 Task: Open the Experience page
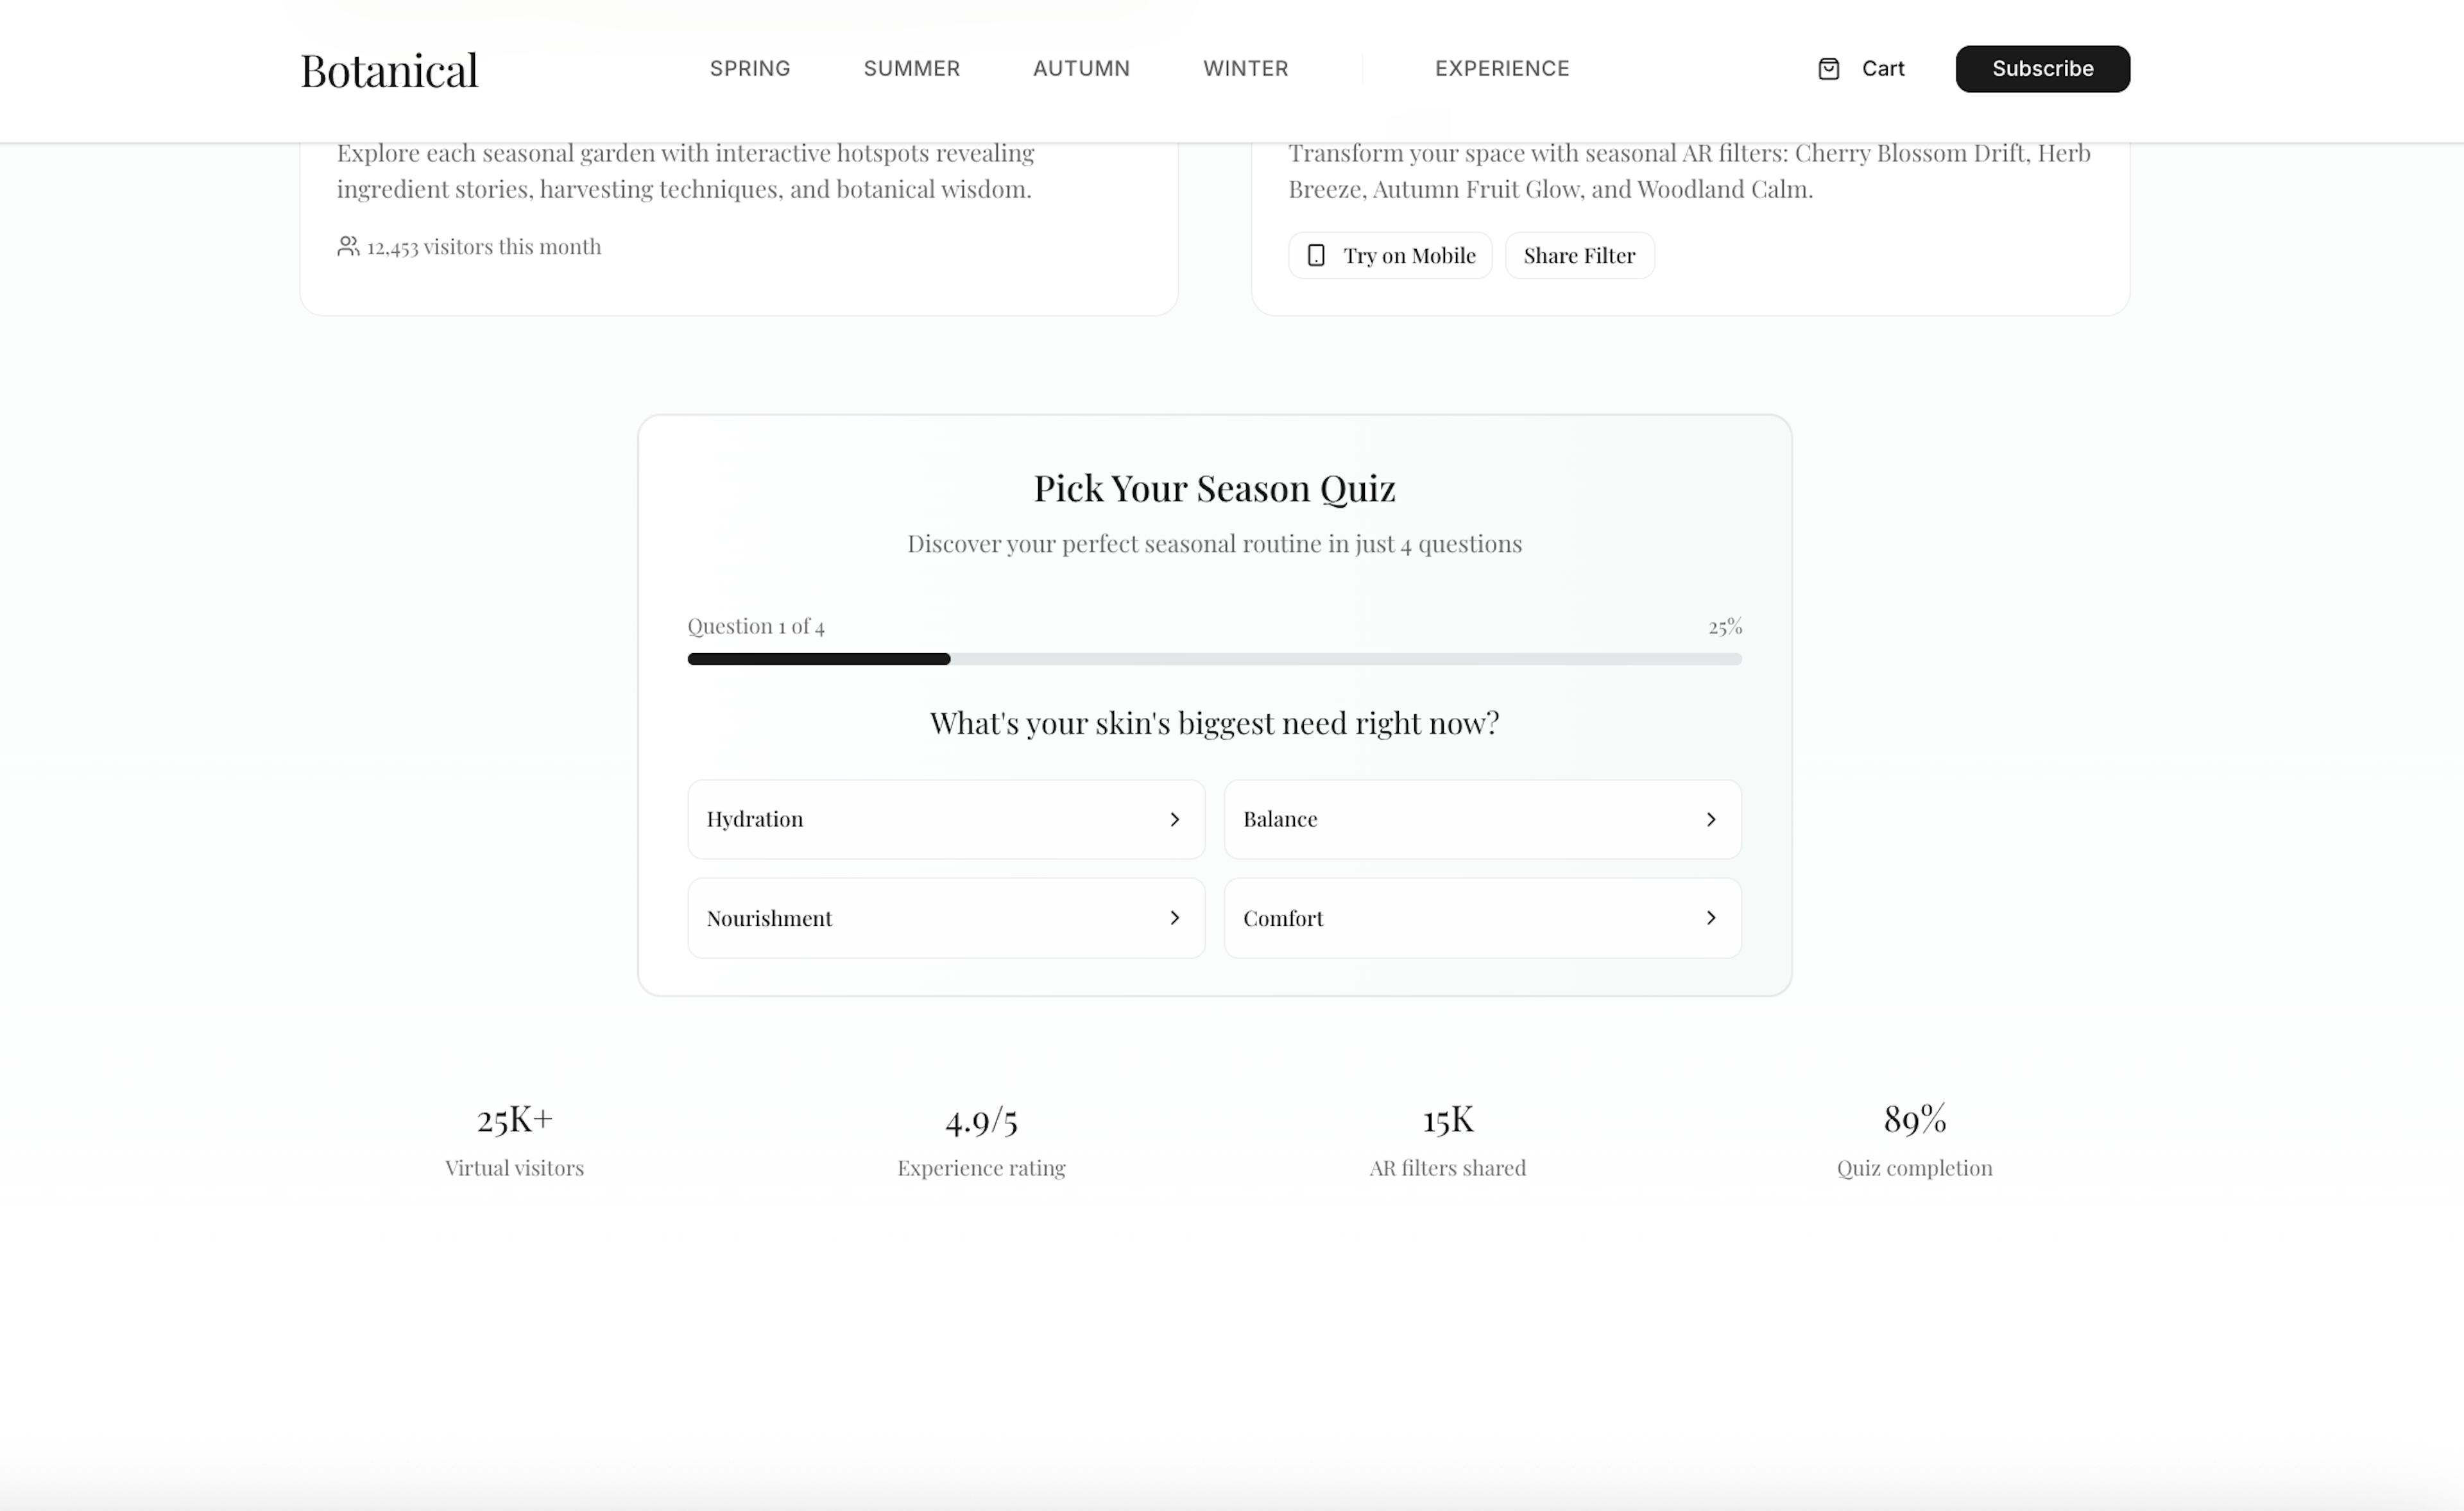[x=1502, y=69]
